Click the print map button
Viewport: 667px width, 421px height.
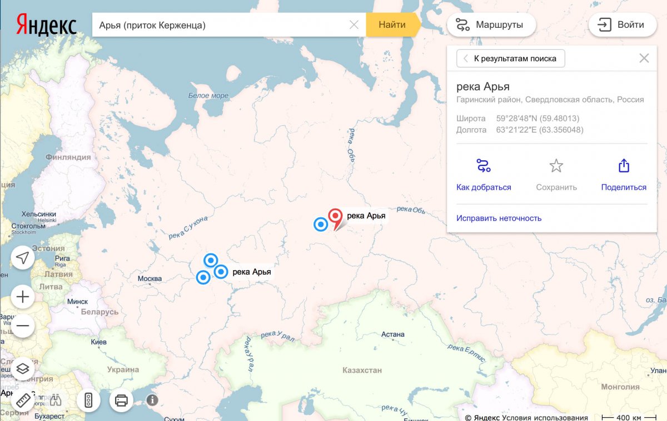[121, 400]
